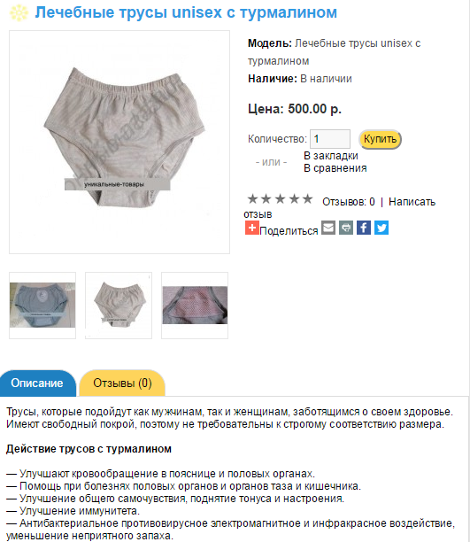Share on Twitter icon
This screenshot has width=470, height=542.
coord(381,228)
